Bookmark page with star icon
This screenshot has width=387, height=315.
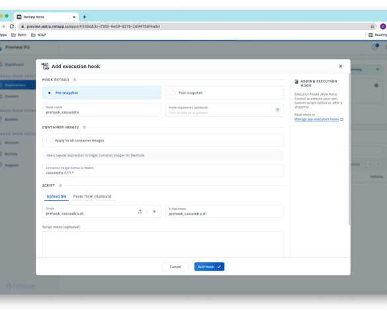coord(372,26)
